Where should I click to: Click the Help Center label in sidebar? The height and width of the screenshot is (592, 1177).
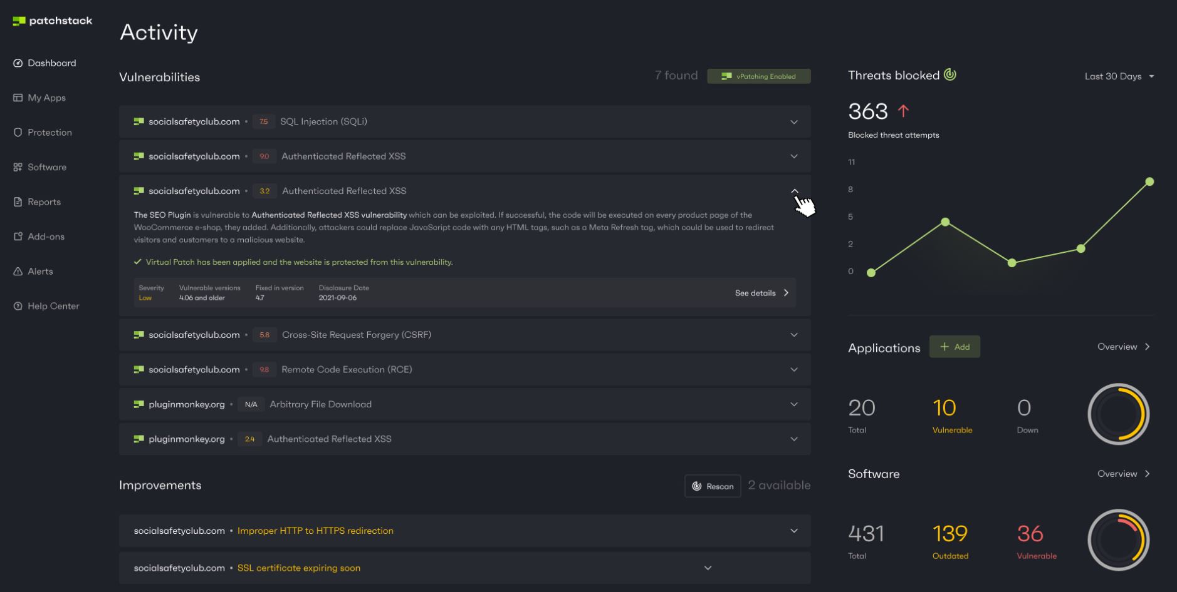[x=53, y=306]
